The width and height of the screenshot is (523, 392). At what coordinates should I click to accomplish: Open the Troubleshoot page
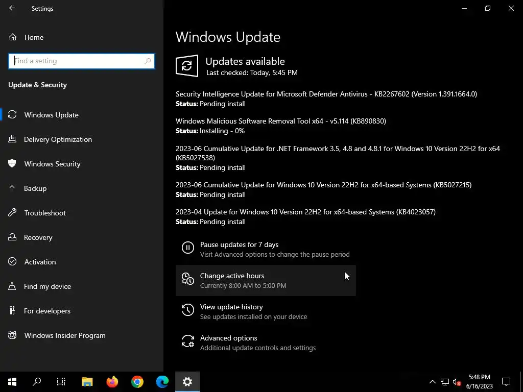(82, 213)
